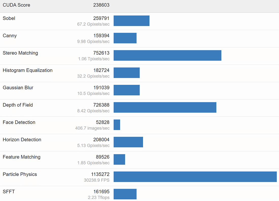Click the Sobel score bar
The height and width of the screenshot is (201, 279).
pyautogui.click(x=131, y=21)
